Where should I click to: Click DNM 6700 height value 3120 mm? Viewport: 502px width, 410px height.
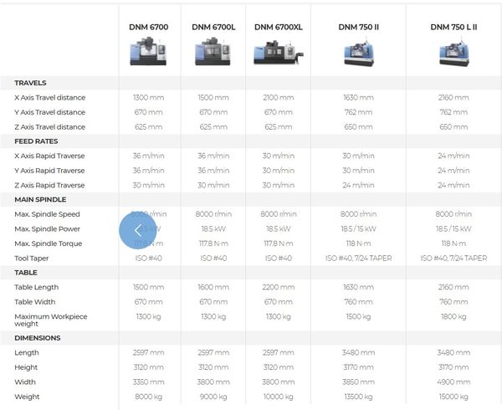149,367
